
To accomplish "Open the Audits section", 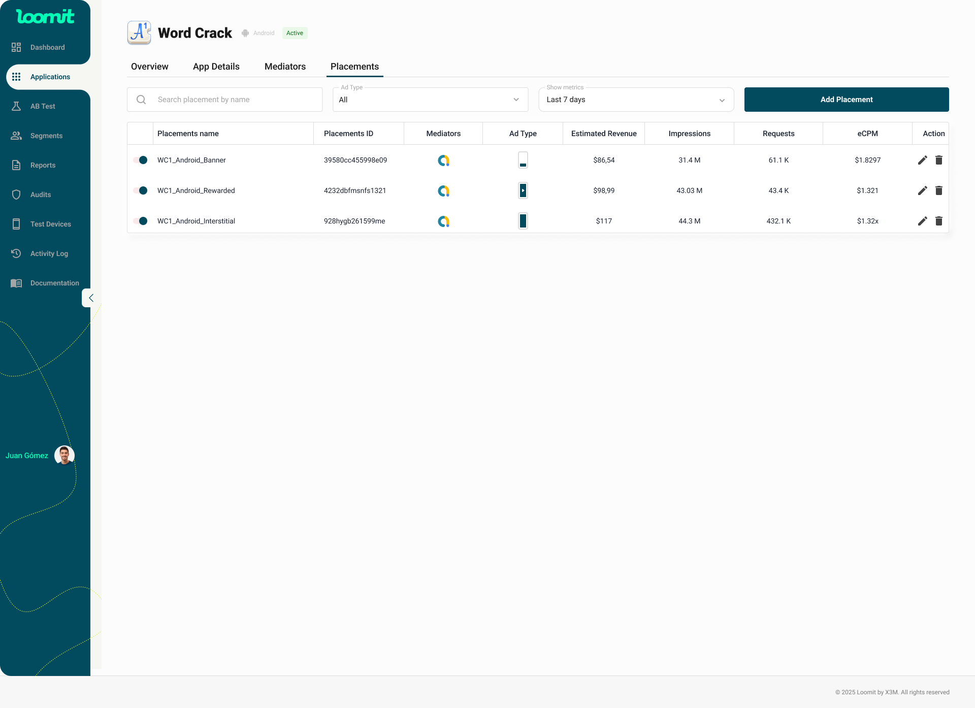I will pyautogui.click(x=41, y=195).
